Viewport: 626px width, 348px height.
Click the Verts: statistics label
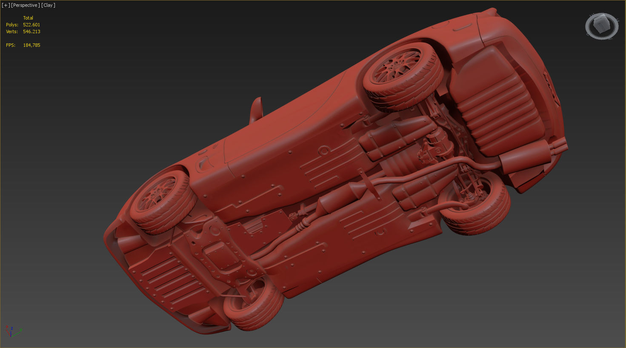[12, 31]
